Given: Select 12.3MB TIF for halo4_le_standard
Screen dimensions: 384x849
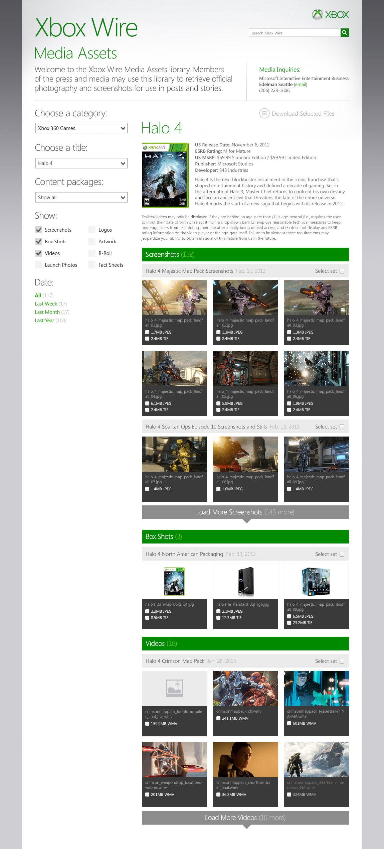Looking at the screenshot, I should [218, 618].
